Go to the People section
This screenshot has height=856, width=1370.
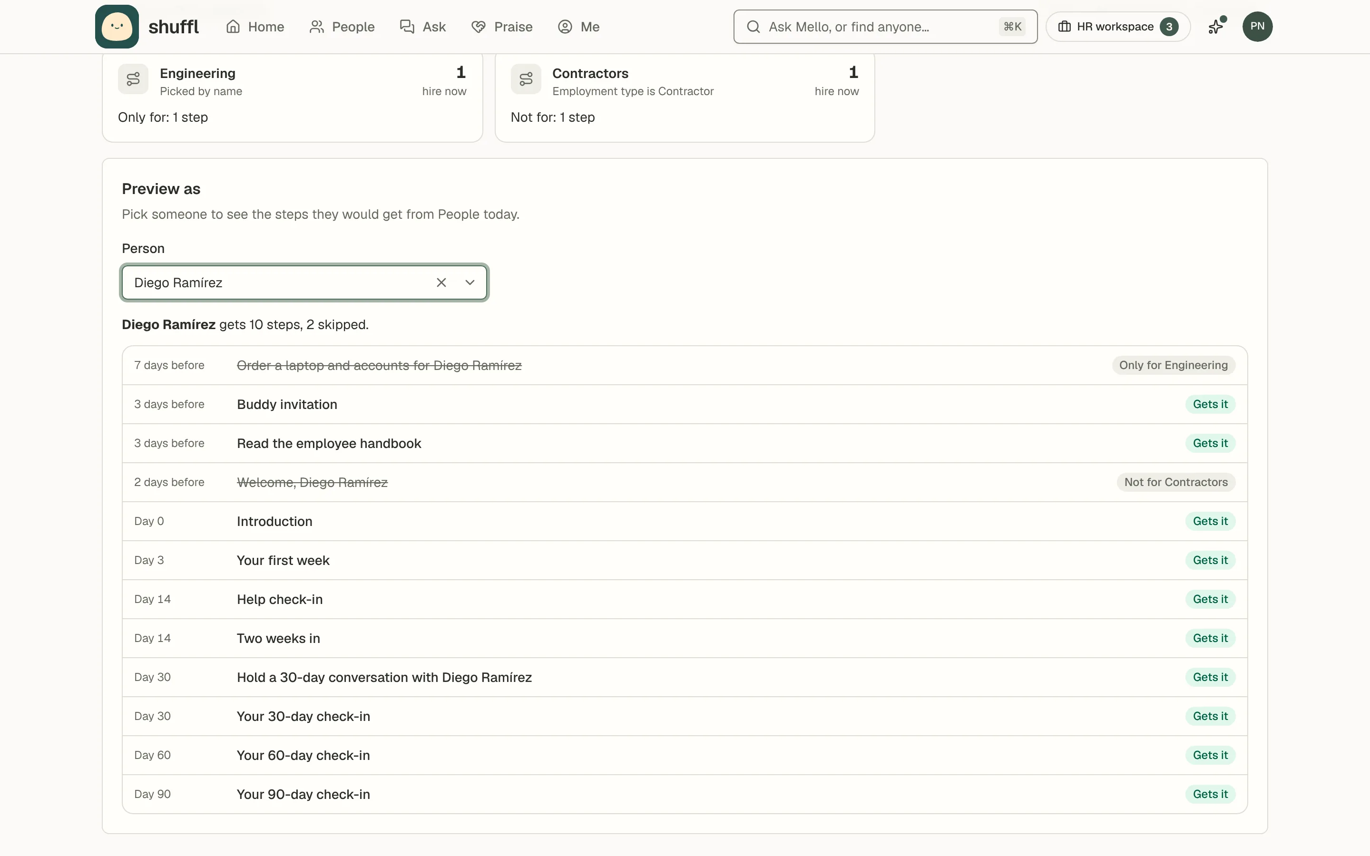(342, 27)
